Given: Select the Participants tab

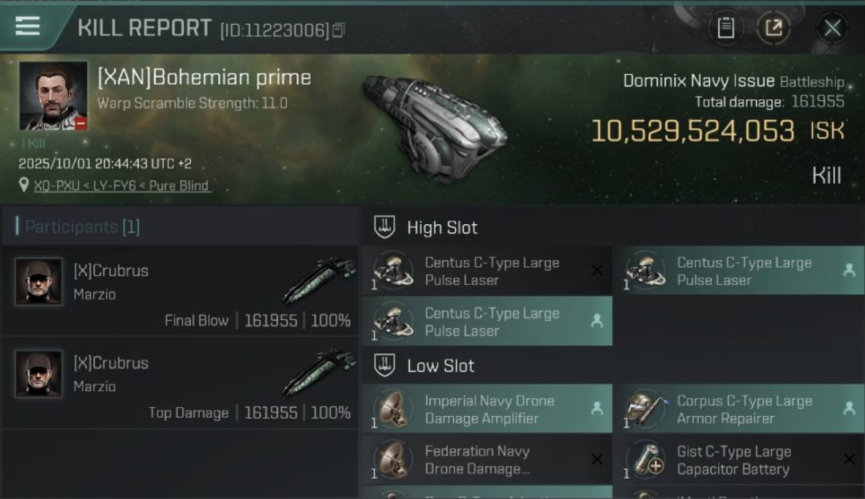Looking at the screenshot, I should [x=79, y=227].
